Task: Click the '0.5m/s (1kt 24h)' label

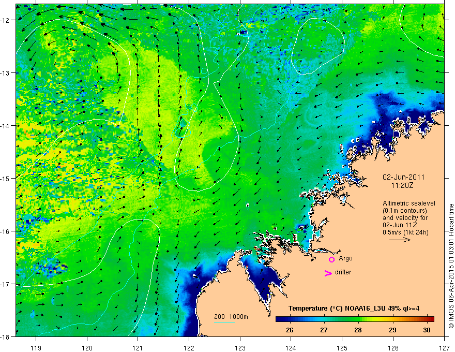Action: [x=405, y=232]
